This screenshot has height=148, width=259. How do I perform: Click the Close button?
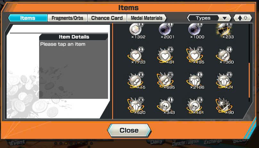[x=129, y=130]
